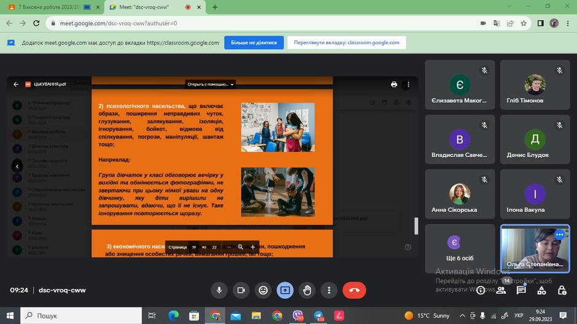Collapse sidebar with left chevron arrow

coord(17,166)
